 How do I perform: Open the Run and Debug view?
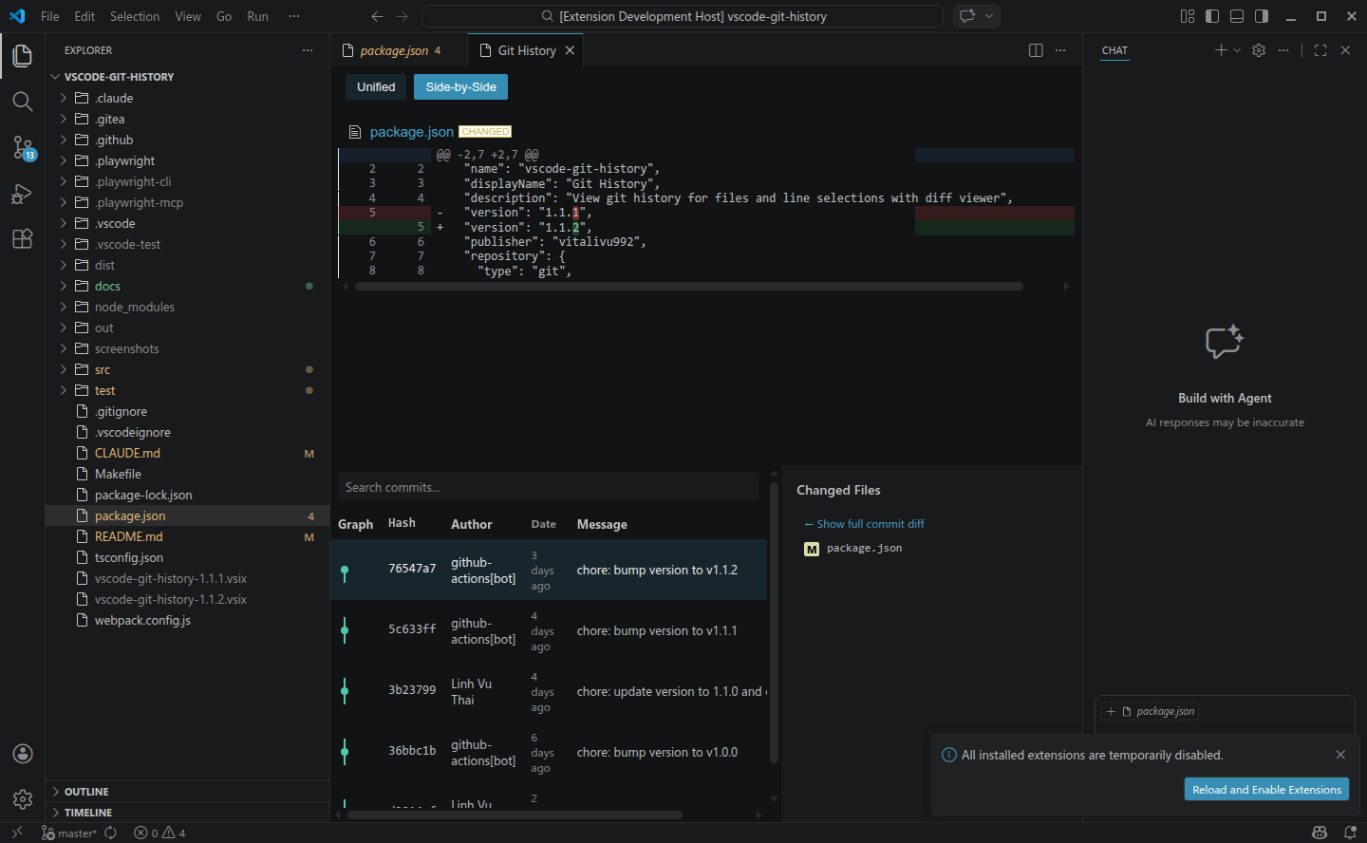pyautogui.click(x=23, y=194)
